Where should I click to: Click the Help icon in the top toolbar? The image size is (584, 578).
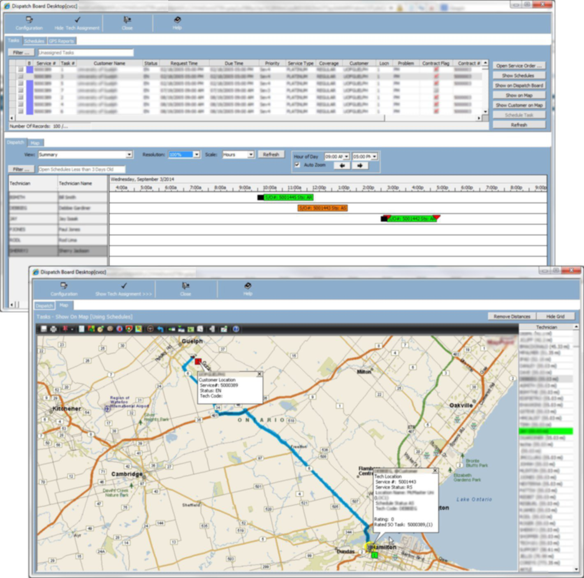coord(177,22)
